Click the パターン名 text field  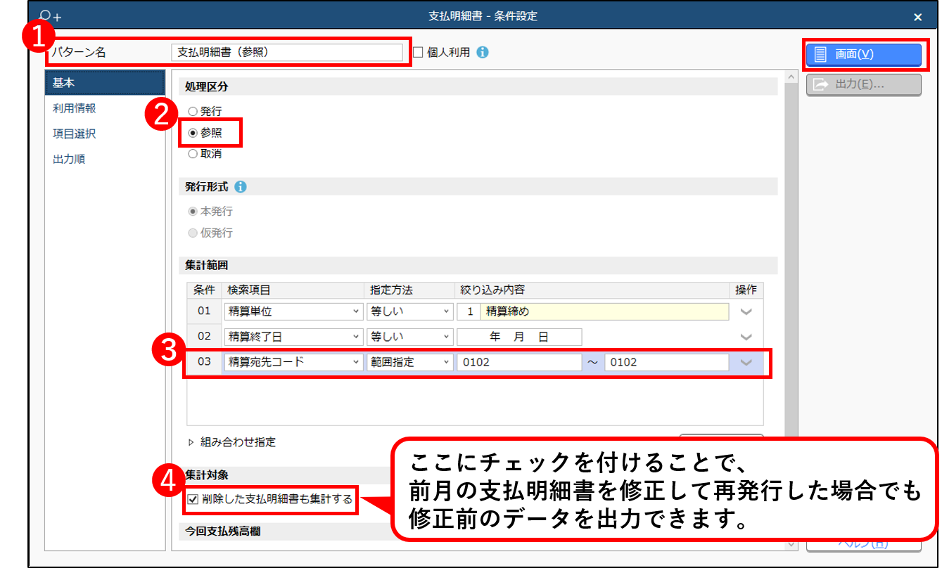point(287,52)
